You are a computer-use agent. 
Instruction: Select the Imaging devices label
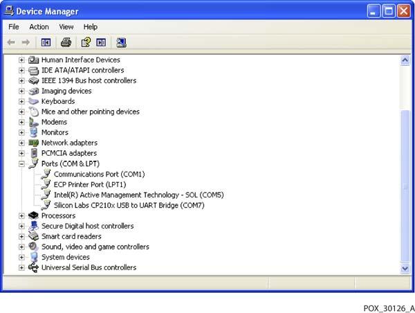66,91
